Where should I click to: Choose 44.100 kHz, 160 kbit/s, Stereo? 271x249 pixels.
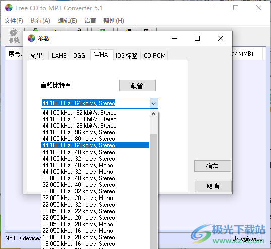click(95, 119)
